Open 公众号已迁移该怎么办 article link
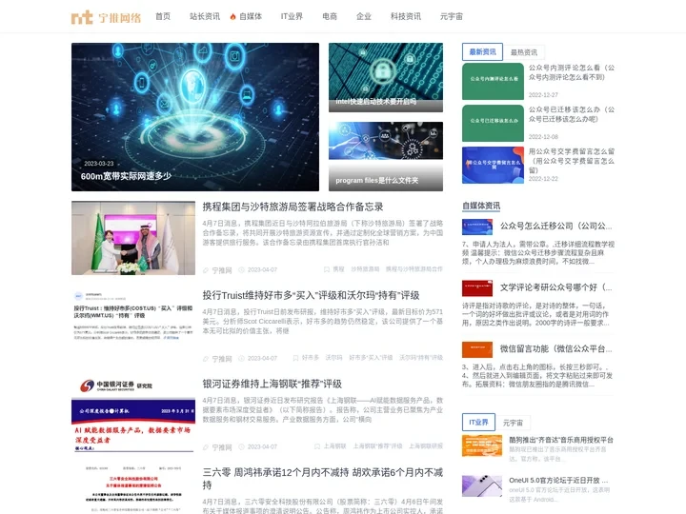686x514 pixels. click(x=572, y=114)
